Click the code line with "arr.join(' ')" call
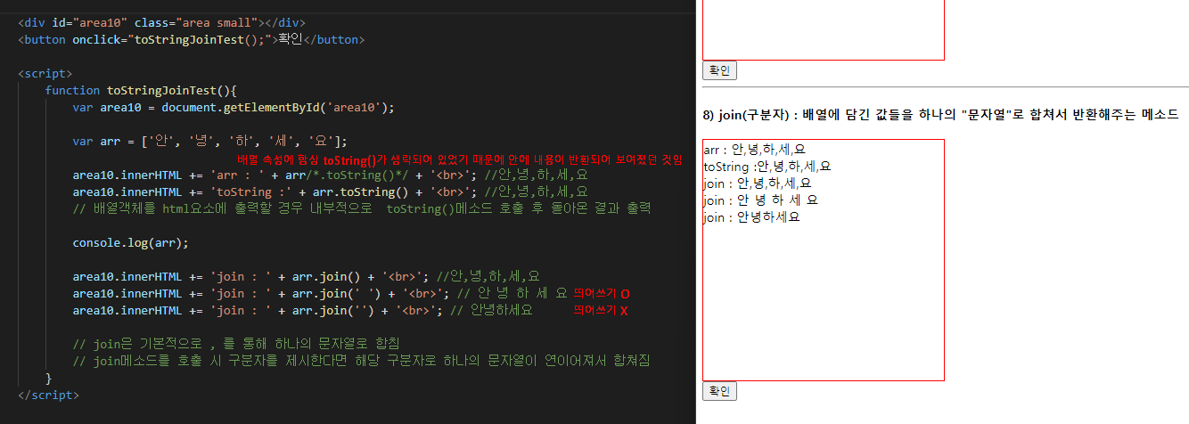This screenshot has width=1189, height=424. (320, 293)
